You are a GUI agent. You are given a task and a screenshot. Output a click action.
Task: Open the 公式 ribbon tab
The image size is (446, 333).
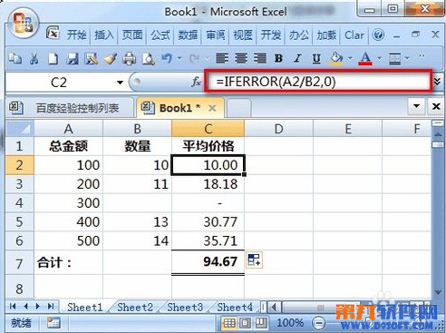point(160,35)
